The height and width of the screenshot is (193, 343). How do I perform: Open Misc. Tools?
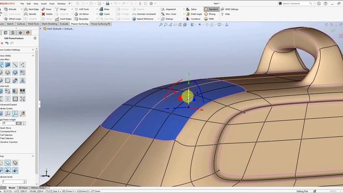click(x=169, y=14)
